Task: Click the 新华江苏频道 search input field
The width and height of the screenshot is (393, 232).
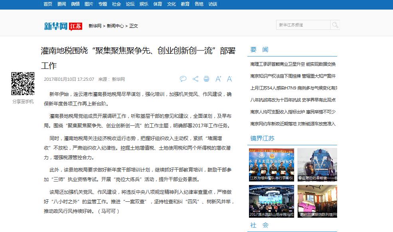Action: pyautogui.click(x=303, y=25)
